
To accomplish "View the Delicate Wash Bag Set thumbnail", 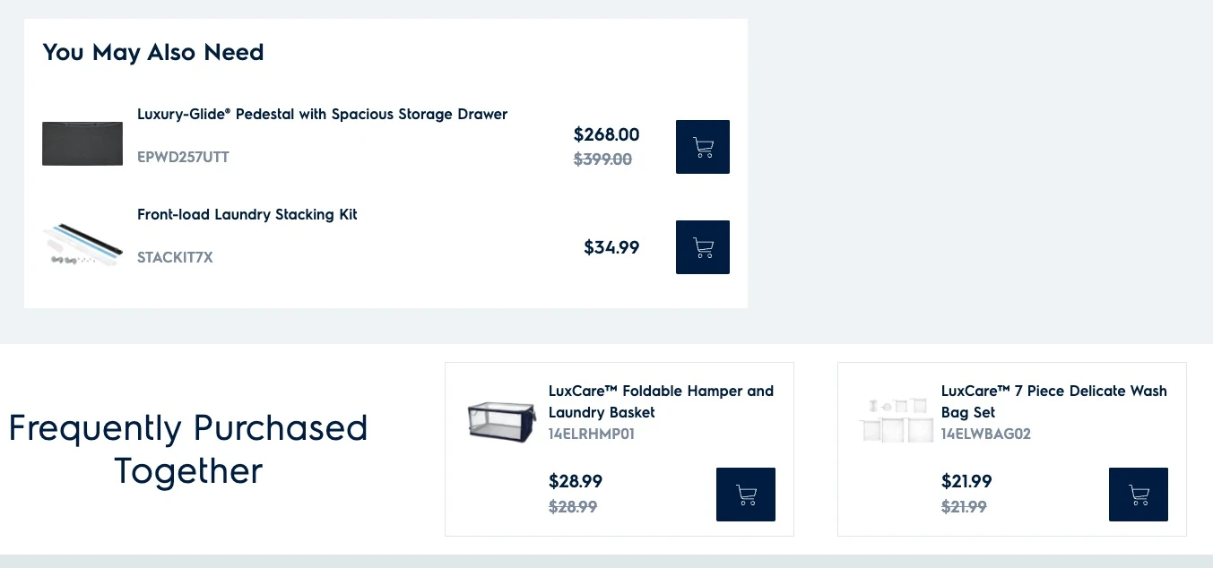I will click(x=896, y=420).
